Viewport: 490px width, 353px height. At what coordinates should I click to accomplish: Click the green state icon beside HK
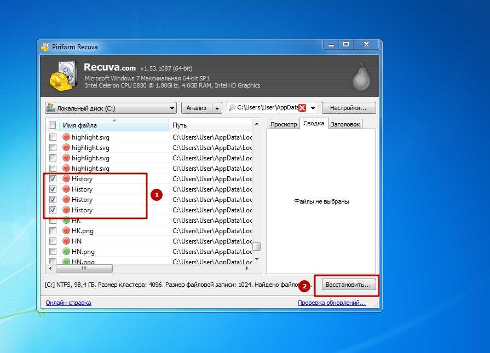[66, 220]
